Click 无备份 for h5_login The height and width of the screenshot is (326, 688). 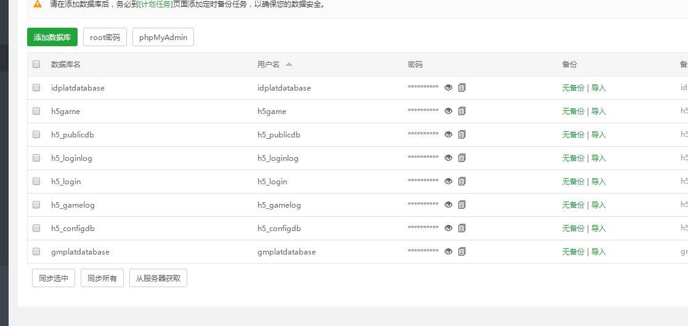click(573, 182)
